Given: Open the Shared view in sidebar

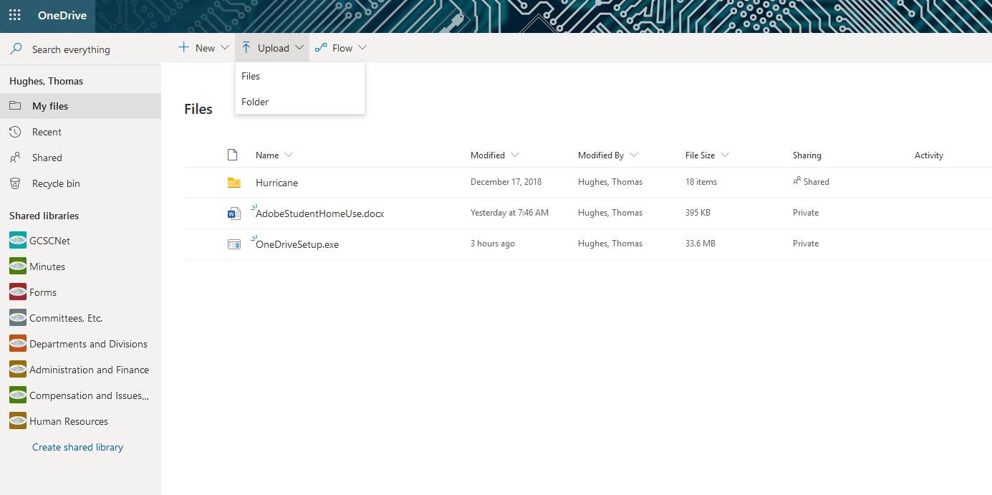Looking at the screenshot, I should click(x=80, y=158).
